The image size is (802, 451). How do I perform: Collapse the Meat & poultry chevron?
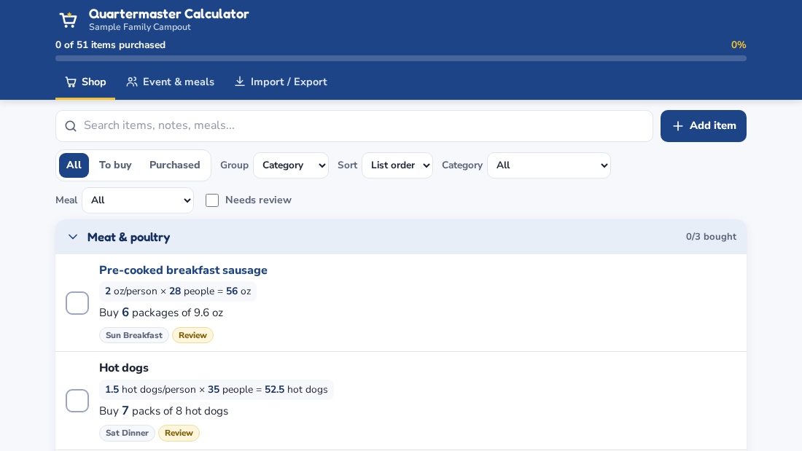click(x=73, y=237)
